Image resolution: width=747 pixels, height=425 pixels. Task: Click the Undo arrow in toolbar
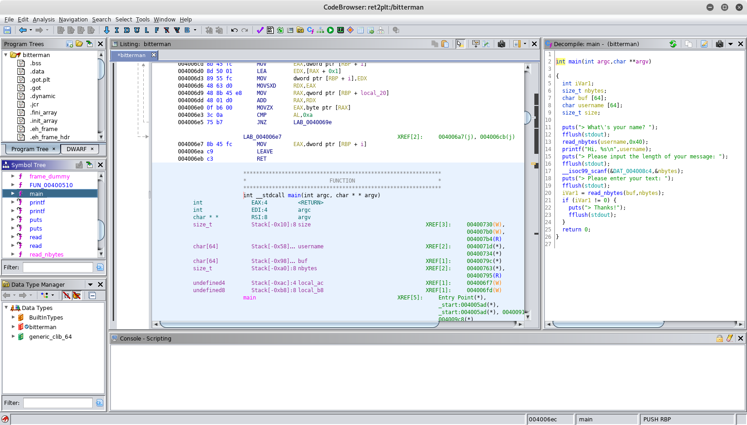coord(234,30)
